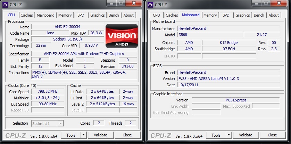The height and width of the screenshot is (144, 291).
Task: Click the K12 Bridge chipset value
Action: (229, 43)
